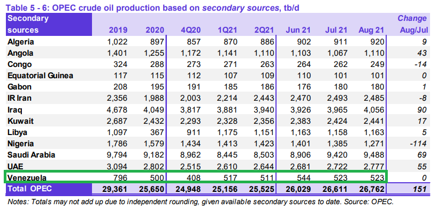Select the 4Q20 column header
Screen dimensions: 437x209
(x=191, y=30)
